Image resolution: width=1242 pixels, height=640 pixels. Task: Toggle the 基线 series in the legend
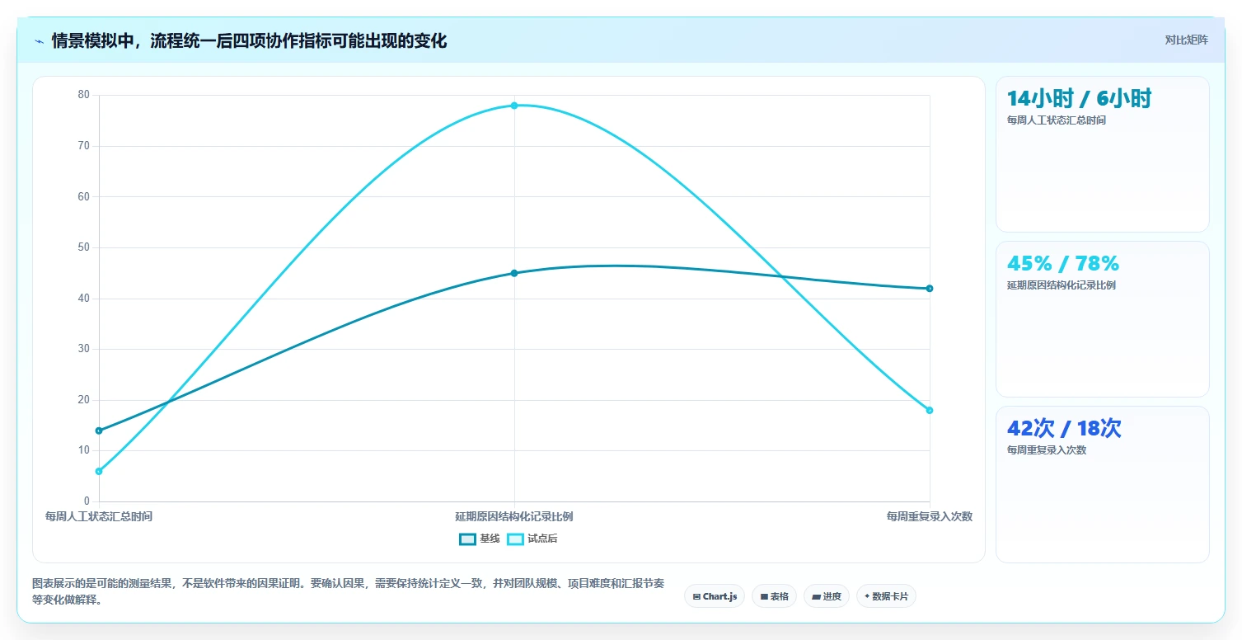(x=480, y=539)
